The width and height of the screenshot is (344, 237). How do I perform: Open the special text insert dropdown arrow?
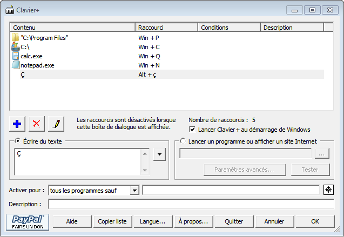tap(159, 154)
